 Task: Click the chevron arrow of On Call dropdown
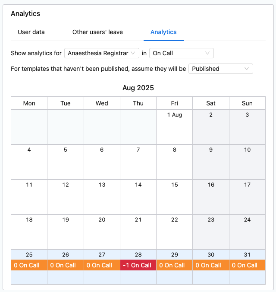[207, 53]
